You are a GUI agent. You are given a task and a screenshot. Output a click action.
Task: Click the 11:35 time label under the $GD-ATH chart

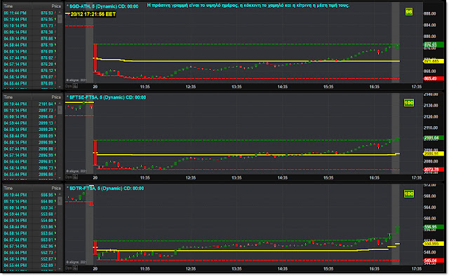coord(145,87)
